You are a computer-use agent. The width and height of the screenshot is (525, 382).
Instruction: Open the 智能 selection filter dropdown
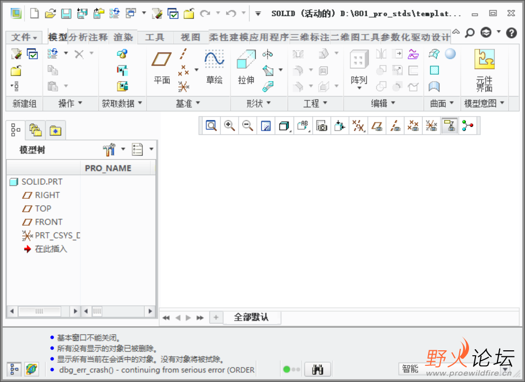coord(505,369)
